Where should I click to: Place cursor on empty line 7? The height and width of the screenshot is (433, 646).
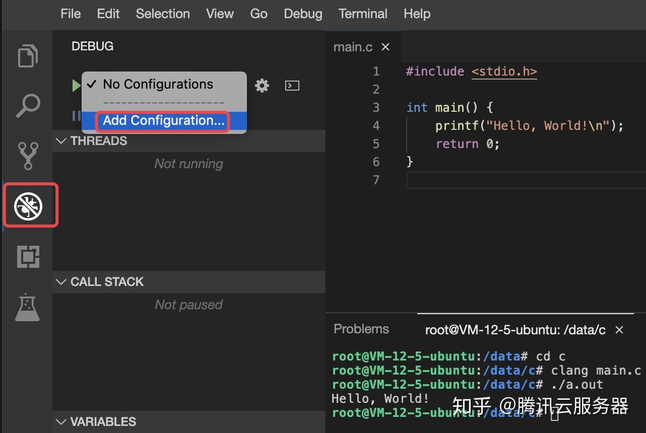pos(526,180)
